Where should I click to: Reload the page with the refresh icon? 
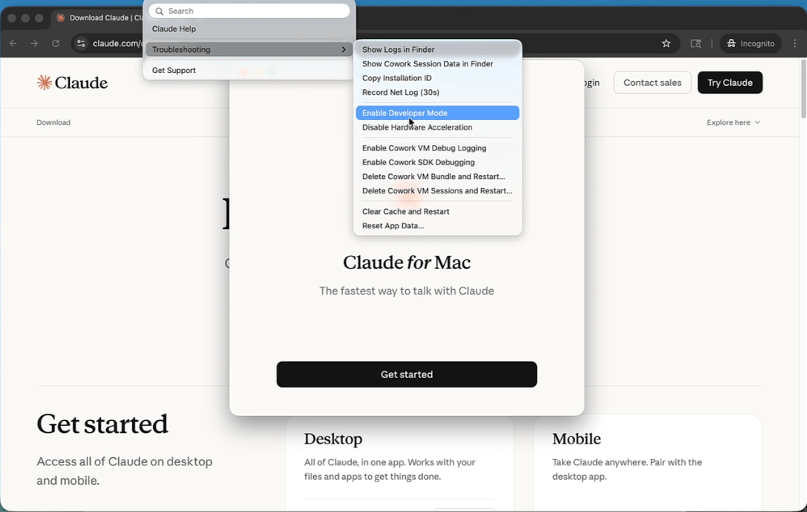tap(55, 43)
